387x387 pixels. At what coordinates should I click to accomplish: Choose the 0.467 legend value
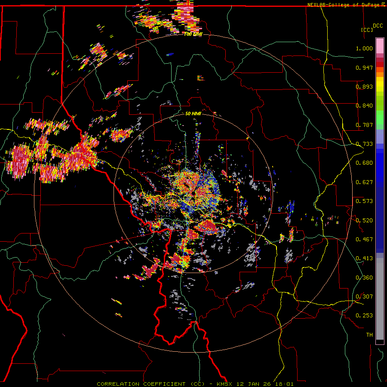364,240
